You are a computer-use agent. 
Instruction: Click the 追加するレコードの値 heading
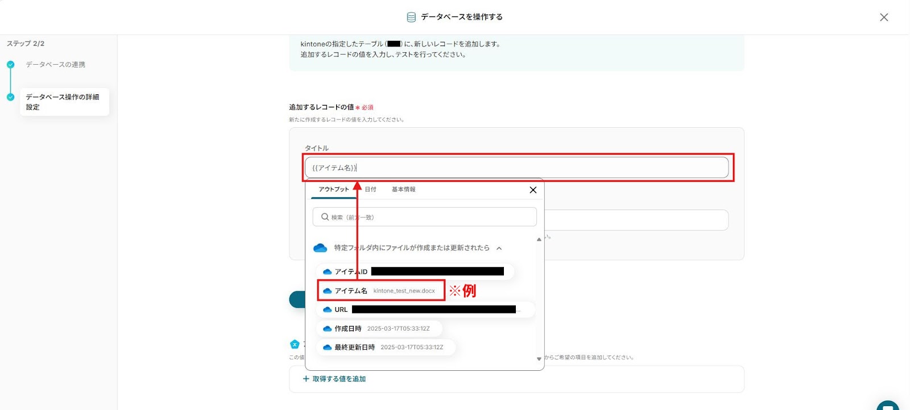(x=321, y=107)
